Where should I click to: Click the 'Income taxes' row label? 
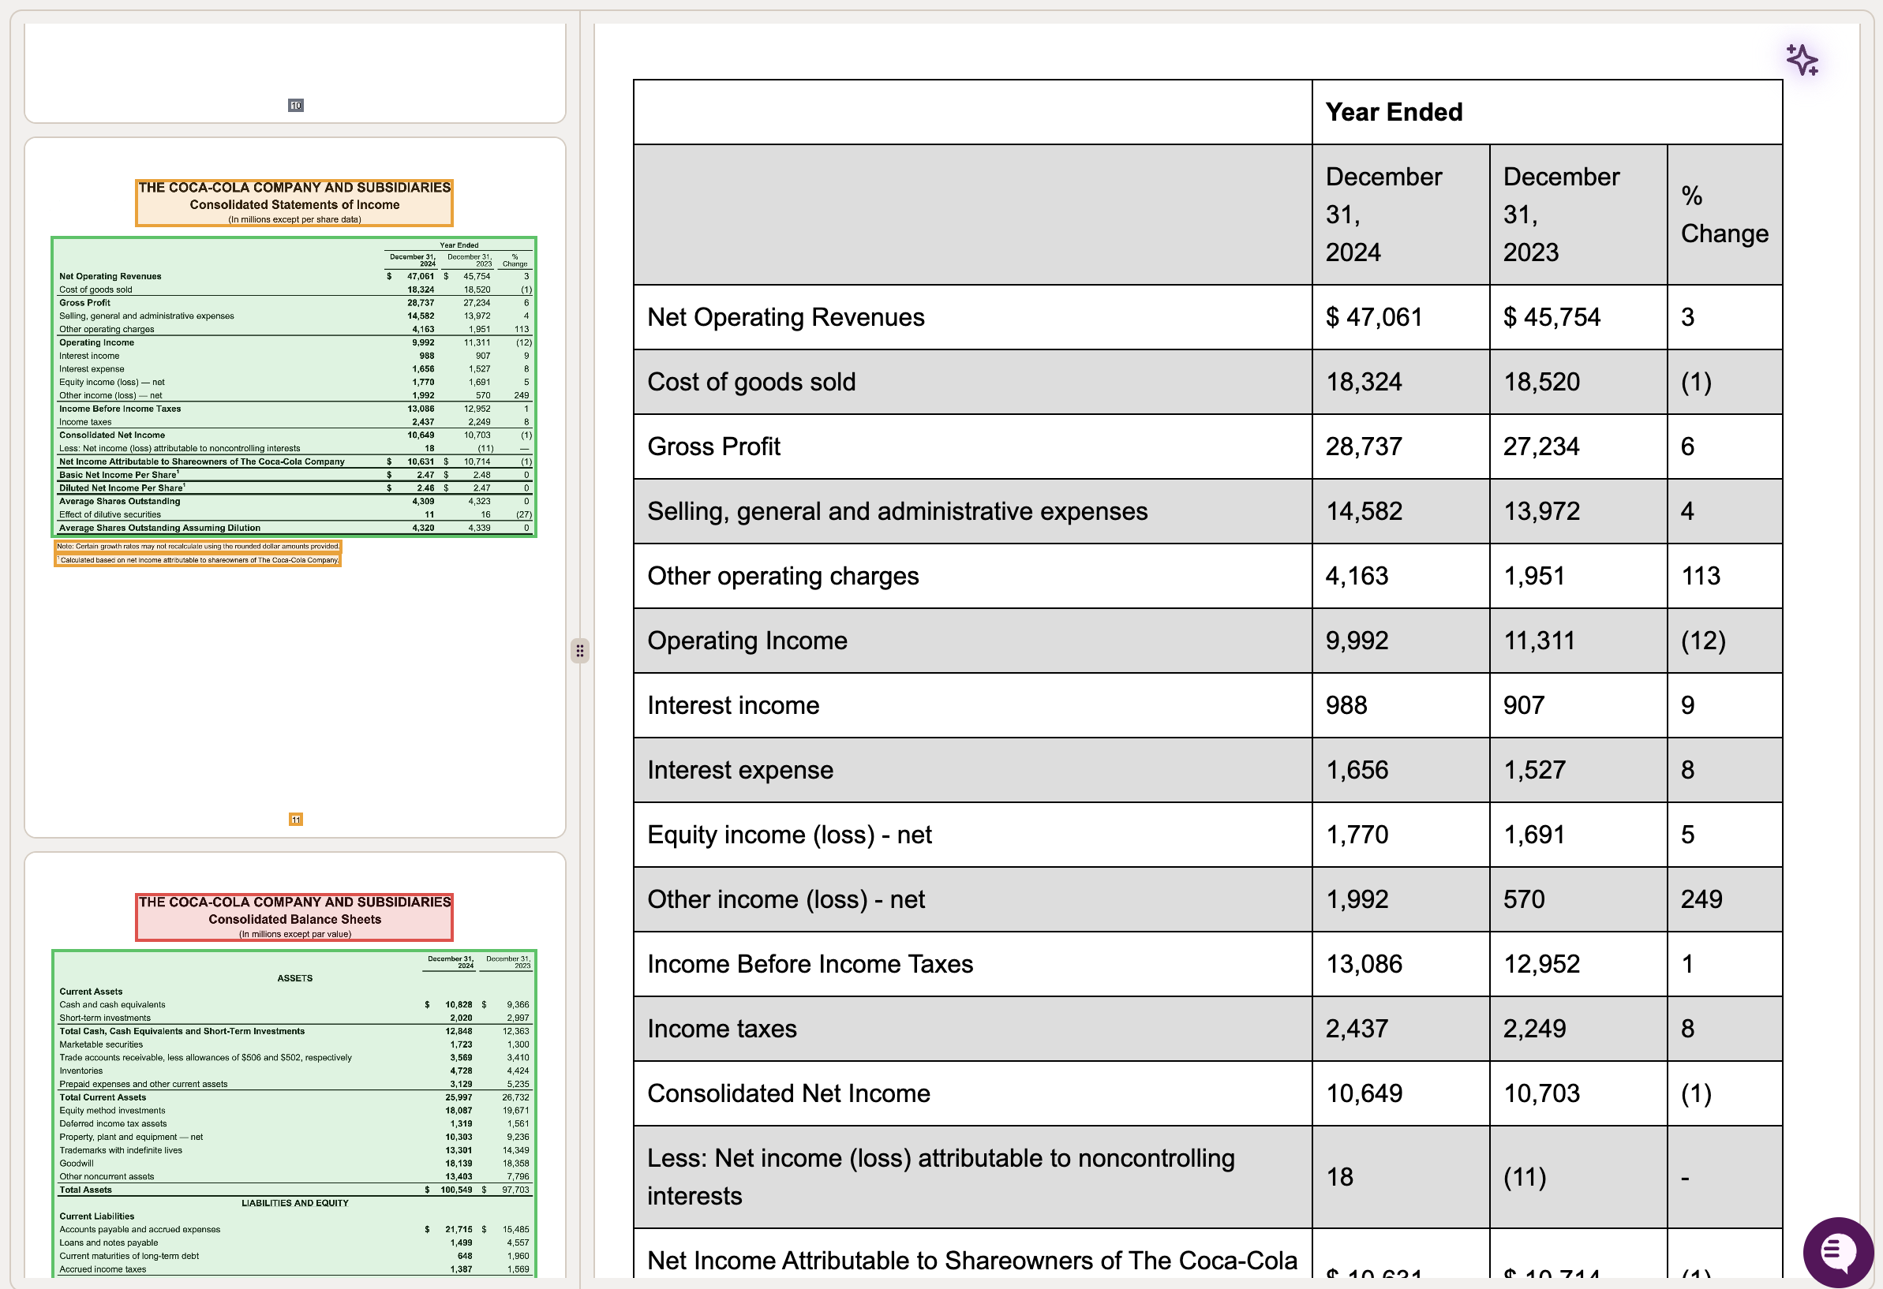click(x=972, y=1030)
